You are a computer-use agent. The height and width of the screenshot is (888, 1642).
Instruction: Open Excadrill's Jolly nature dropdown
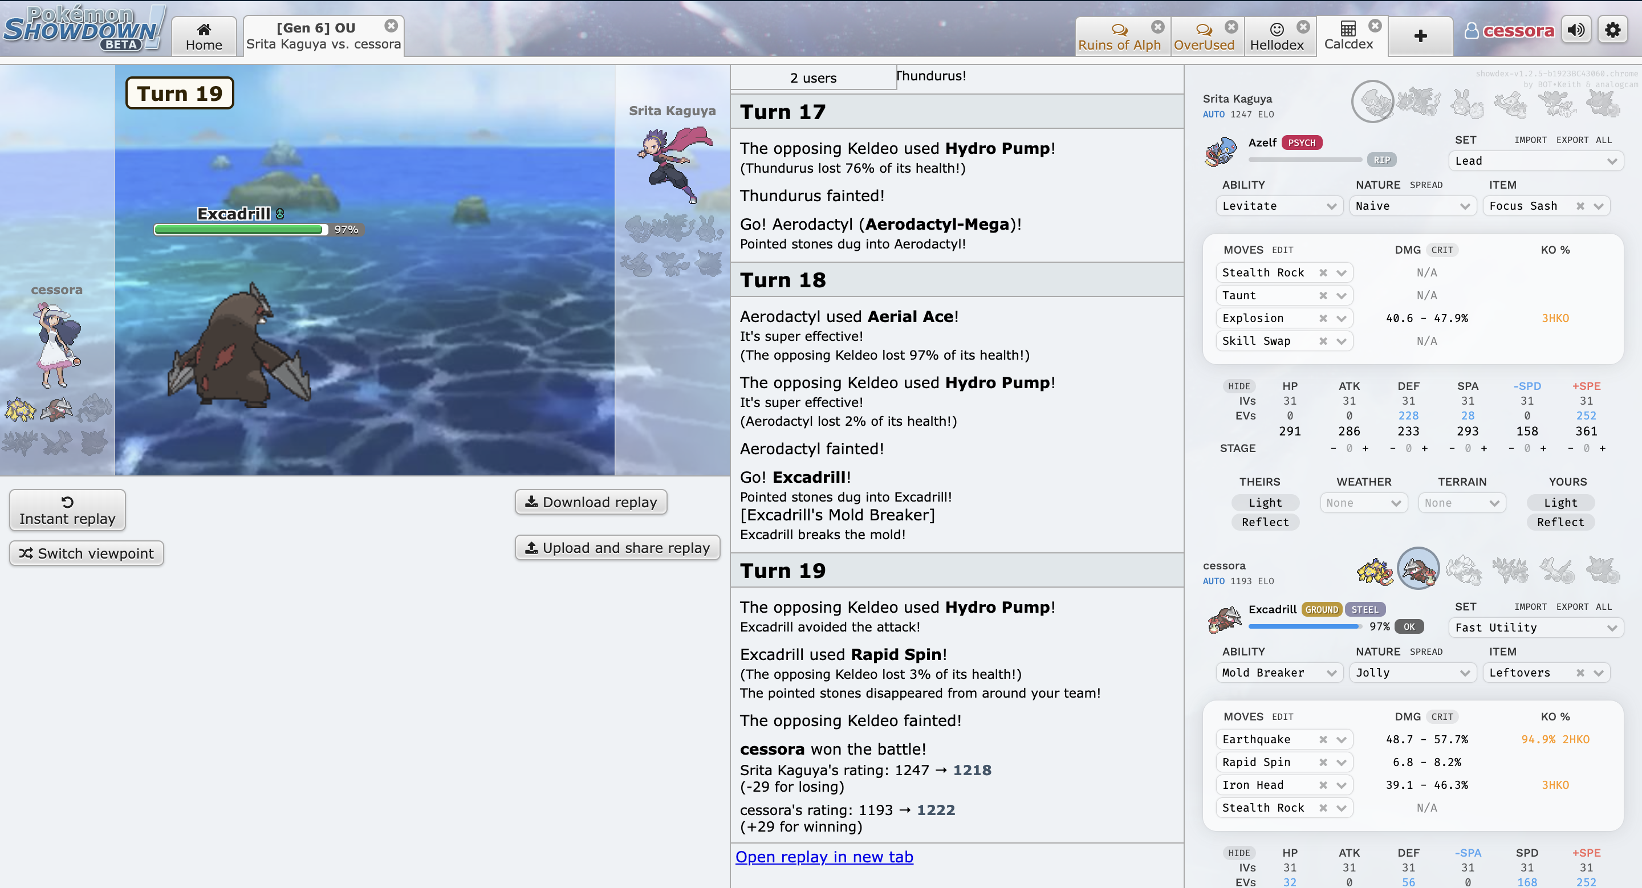(1413, 673)
